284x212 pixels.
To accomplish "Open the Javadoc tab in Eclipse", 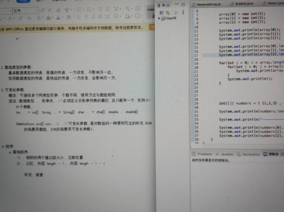I will pos(224,154).
